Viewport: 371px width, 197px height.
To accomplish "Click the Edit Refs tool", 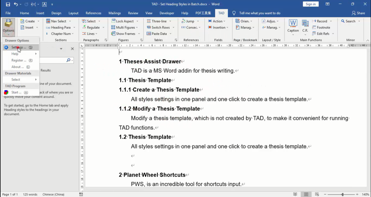I will pos(321,34).
